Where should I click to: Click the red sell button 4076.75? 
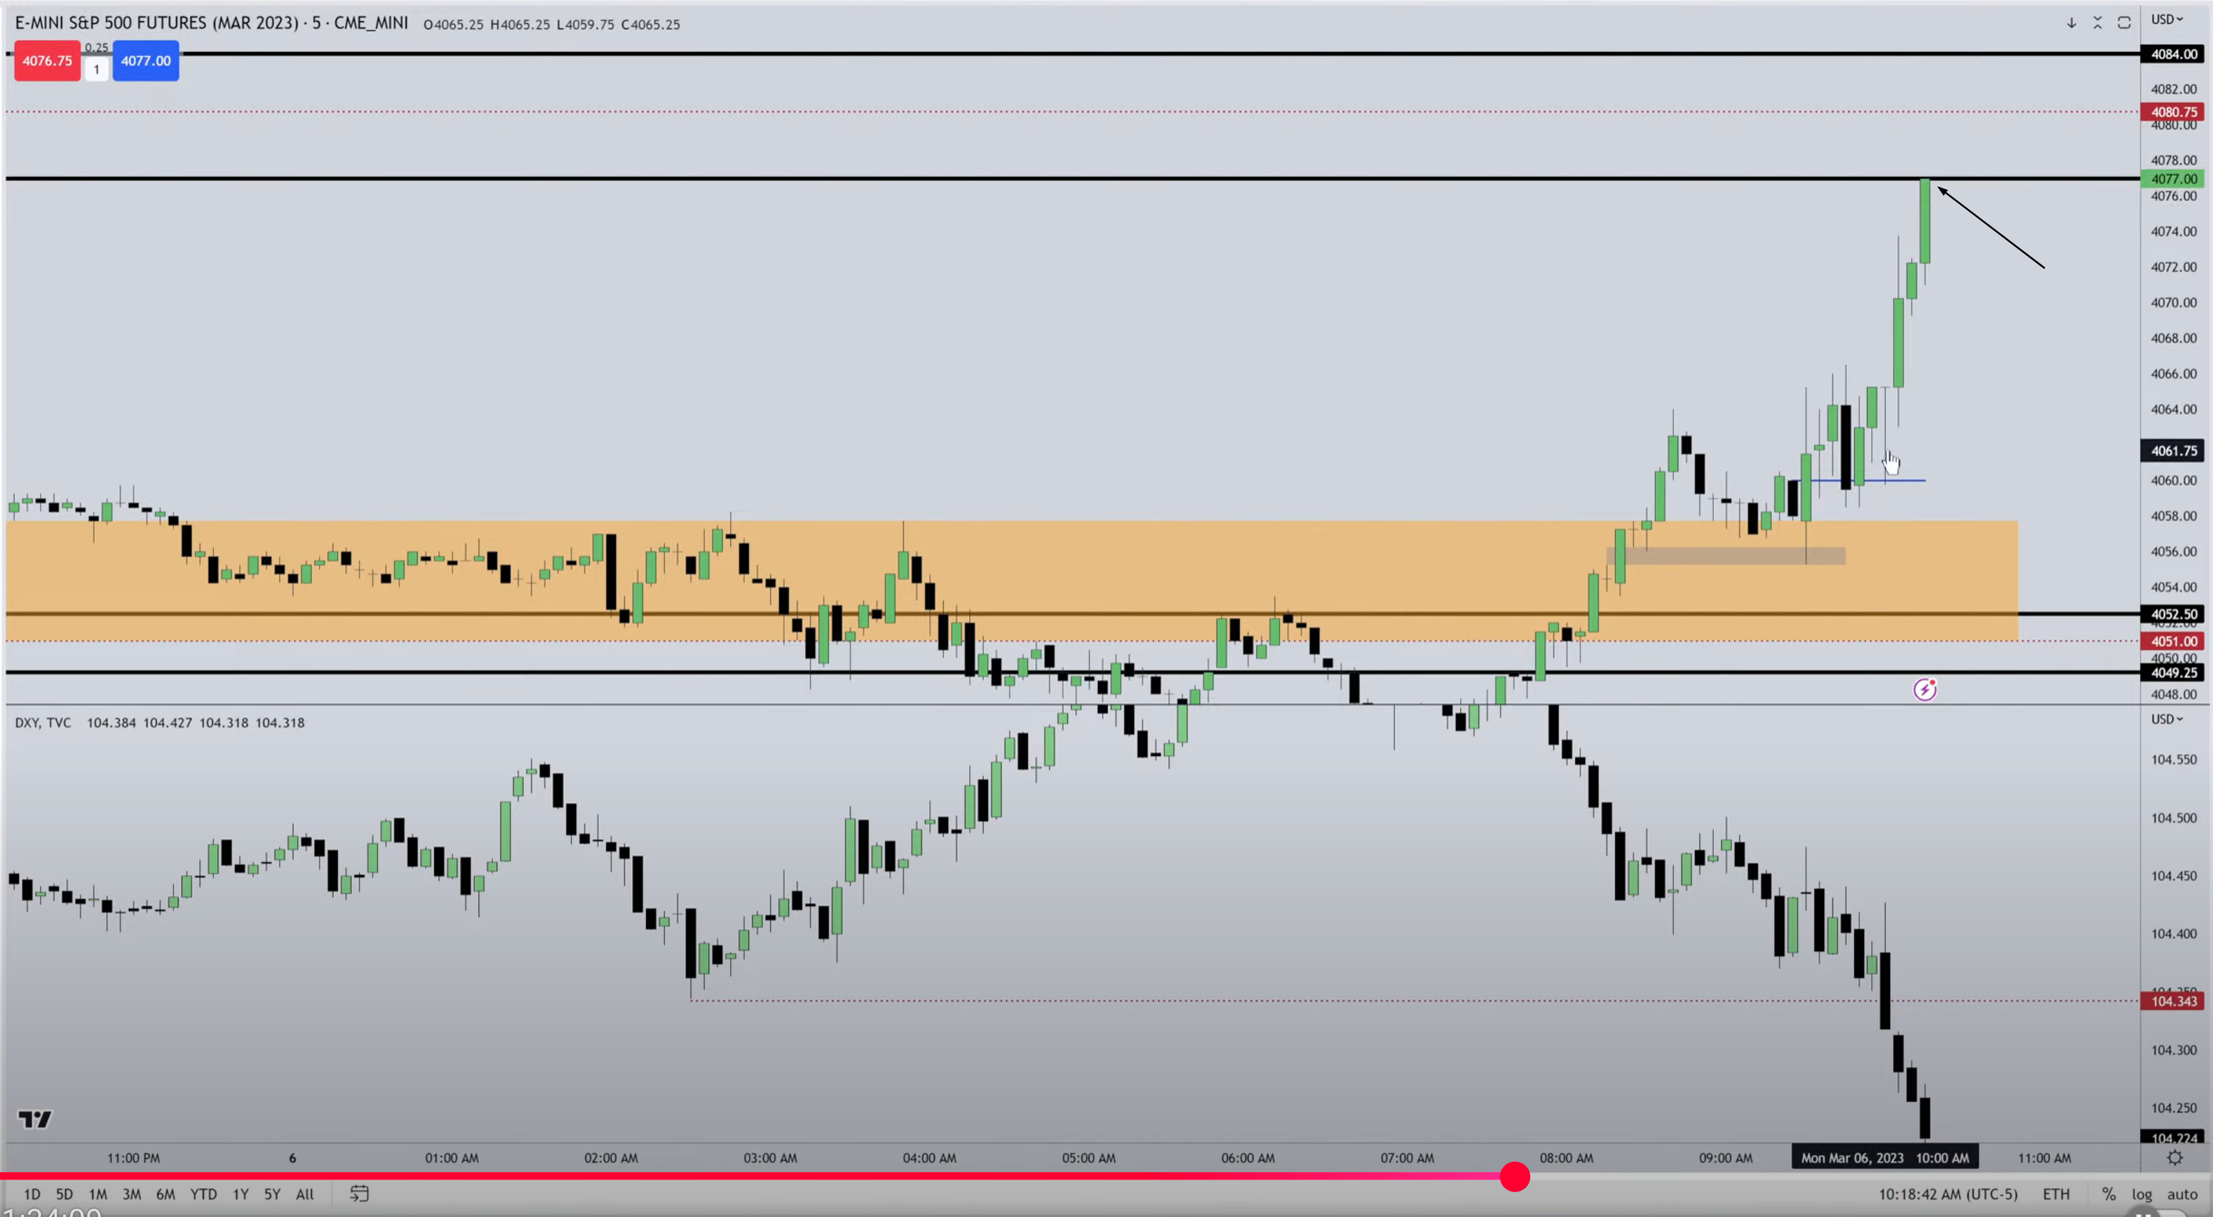click(47, 61)
